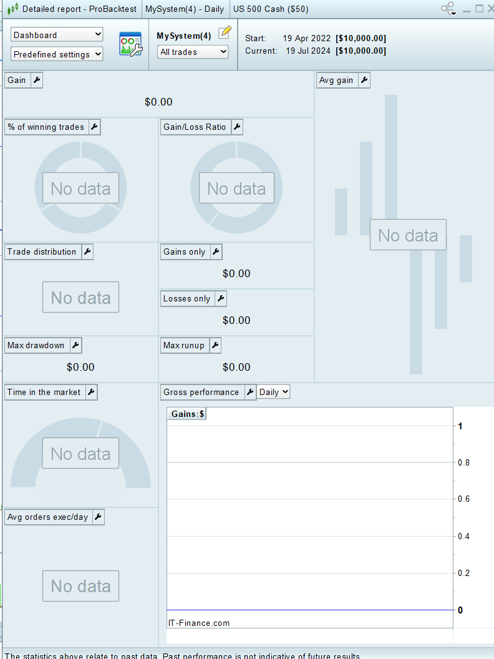The image size is (494, 659).
Task: Open the share icon menu
Action: [448, 9]
